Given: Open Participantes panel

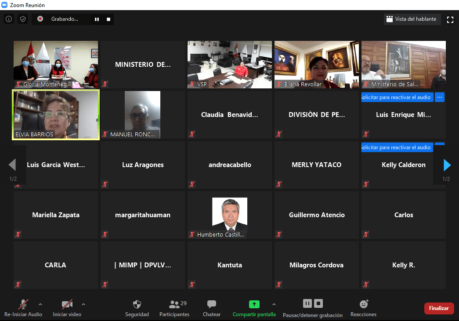Looking at the screenshot, I should coord(174,308).
